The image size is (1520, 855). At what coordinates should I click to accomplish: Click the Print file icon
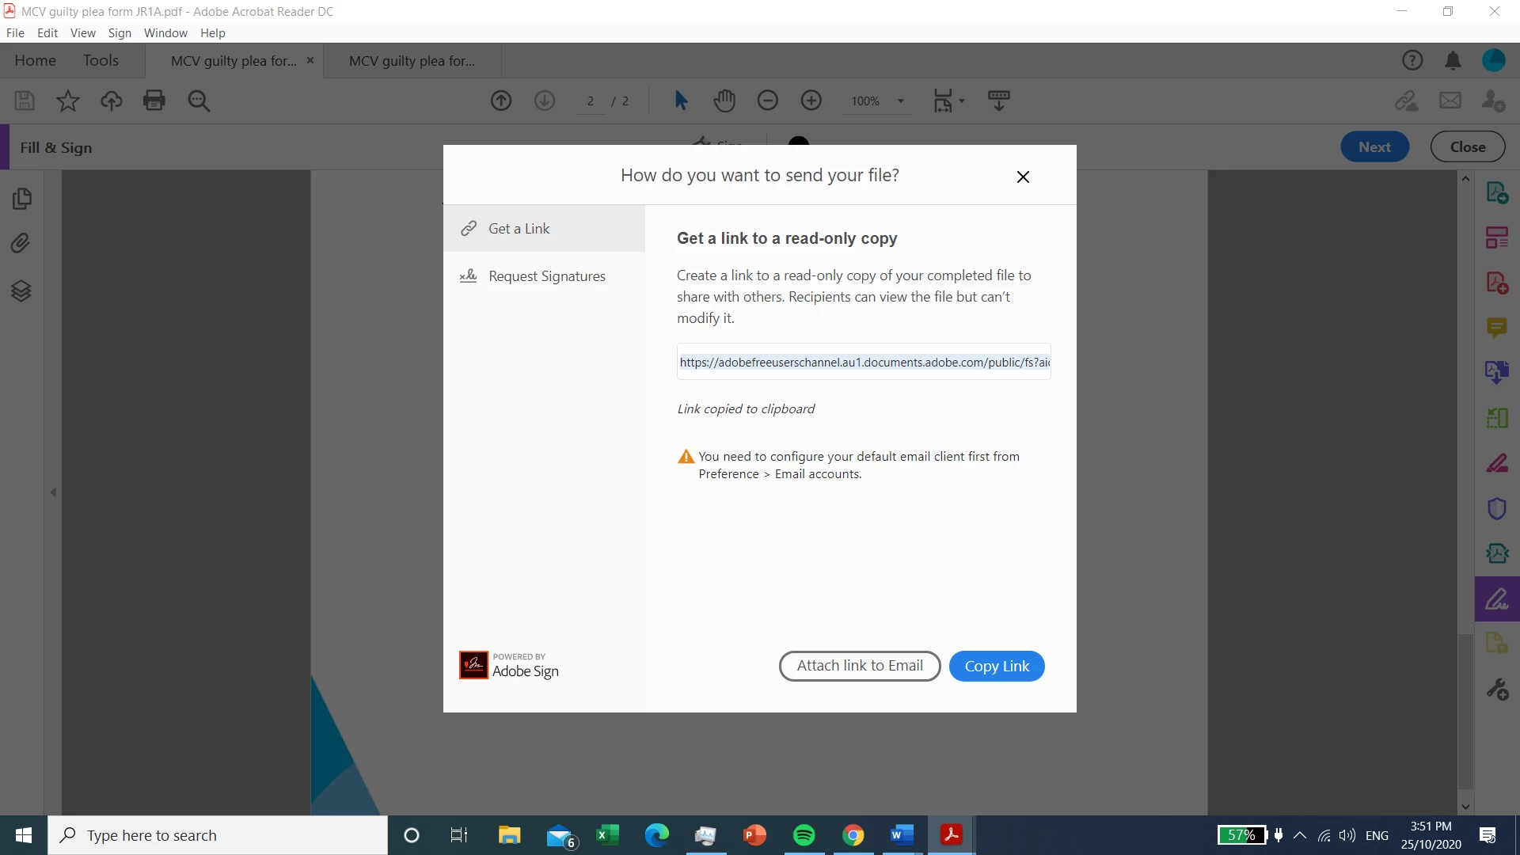click(154, 101)
